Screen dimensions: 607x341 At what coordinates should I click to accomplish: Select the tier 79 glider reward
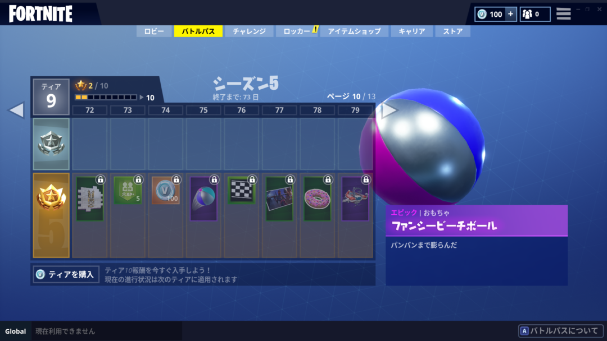tap(355, 199)
